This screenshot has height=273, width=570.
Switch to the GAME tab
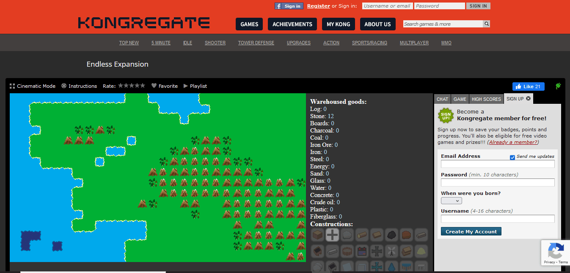click(460, 99)
